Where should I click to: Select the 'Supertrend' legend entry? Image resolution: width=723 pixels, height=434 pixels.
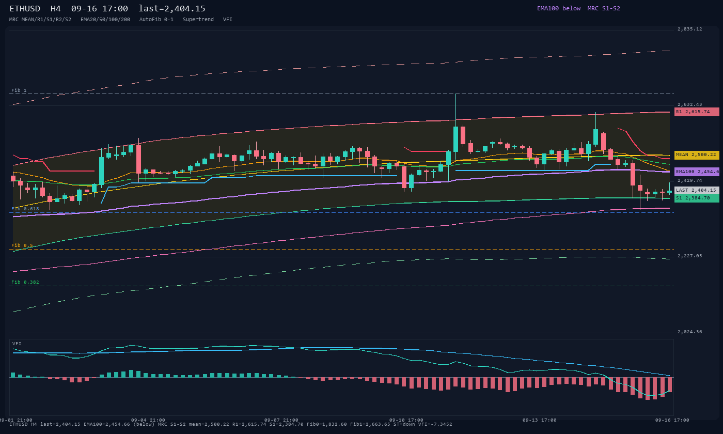(198, 19)
